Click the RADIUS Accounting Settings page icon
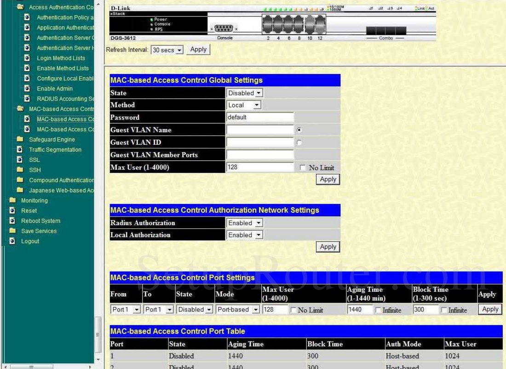 [27, 99]
